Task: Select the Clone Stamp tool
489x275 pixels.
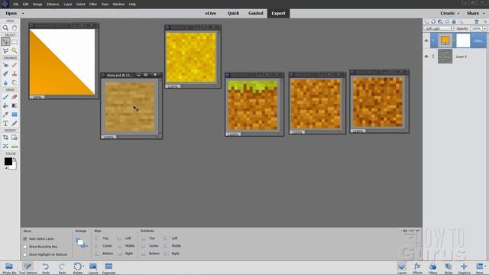Action: pyautogui.click(x=15, y=73)
